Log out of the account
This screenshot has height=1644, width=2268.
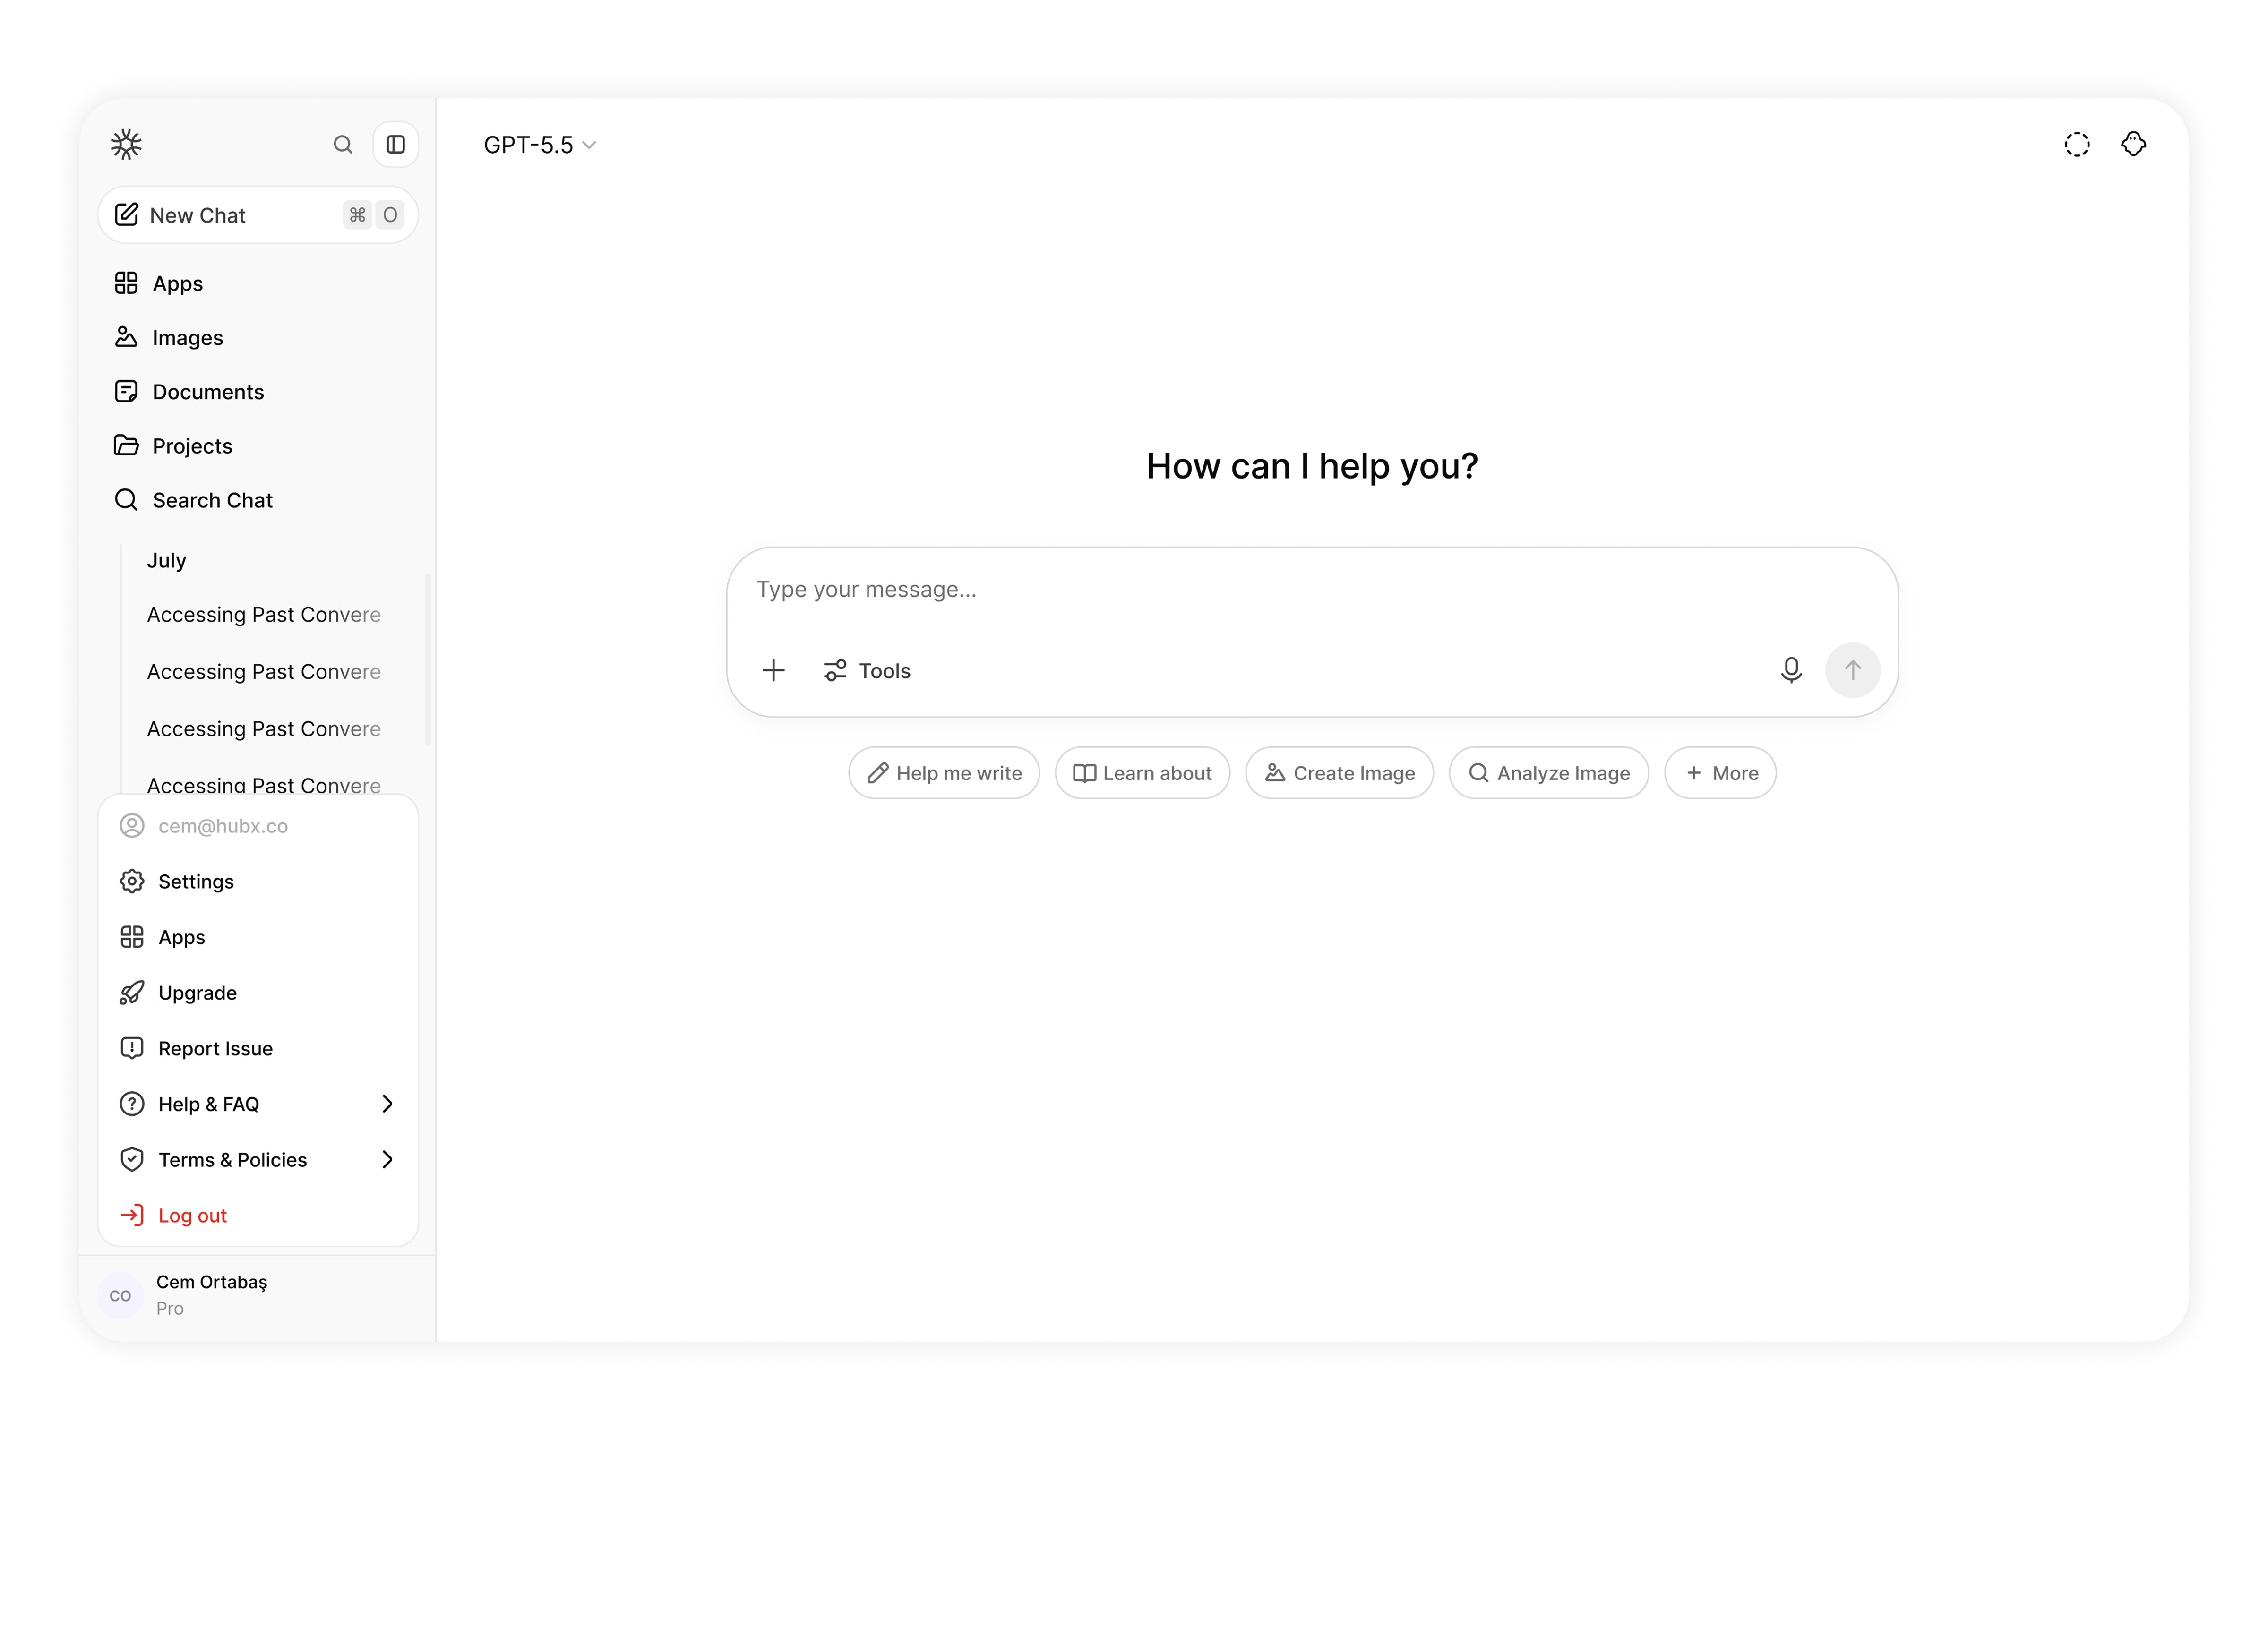pyautogui.click(x=258, y=1216)
